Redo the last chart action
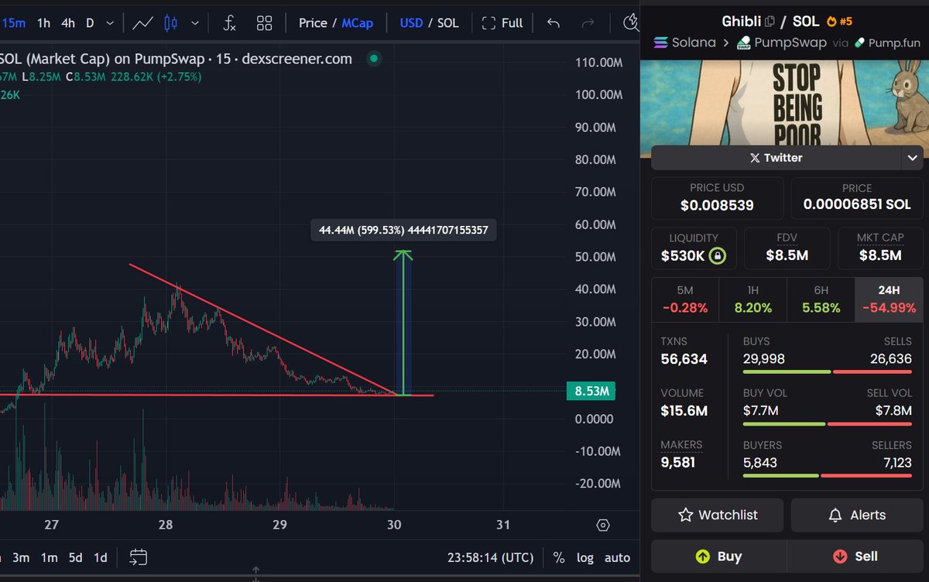Image resolution: width=929 pixels, height=582 pixels. click(x=588, y=22)
